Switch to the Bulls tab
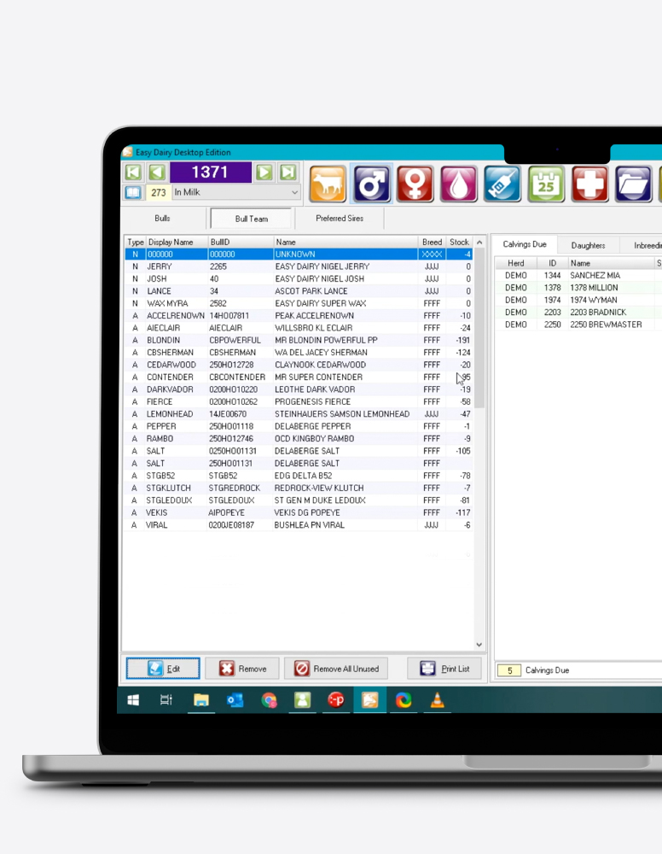This screenshot has height=854, width=662. tap(162, 219)
